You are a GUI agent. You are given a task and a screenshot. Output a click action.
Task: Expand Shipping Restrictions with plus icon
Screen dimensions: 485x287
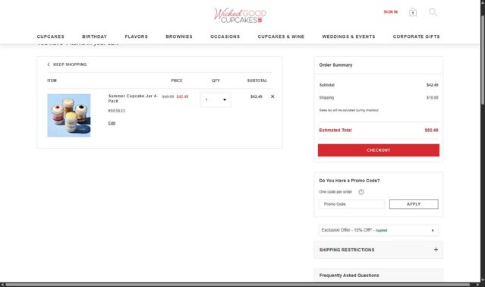coord(436,250)
